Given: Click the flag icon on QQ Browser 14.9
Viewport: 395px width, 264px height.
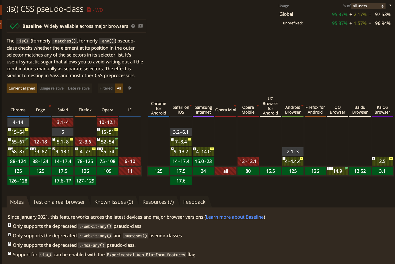Looking at the screenshot, I should 347,168.
